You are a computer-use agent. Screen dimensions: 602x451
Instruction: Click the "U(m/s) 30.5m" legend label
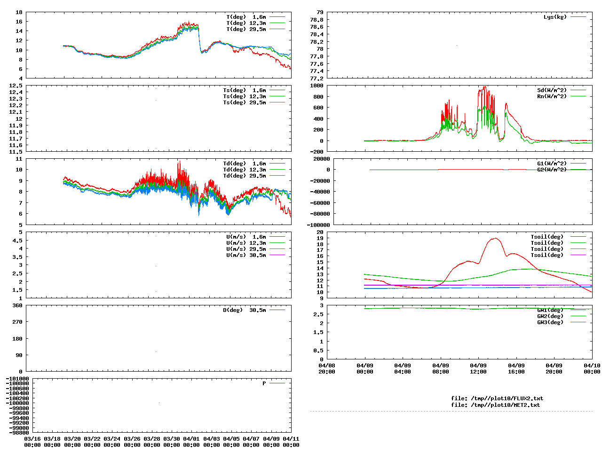pyautogui.click(x=246, y=255)
